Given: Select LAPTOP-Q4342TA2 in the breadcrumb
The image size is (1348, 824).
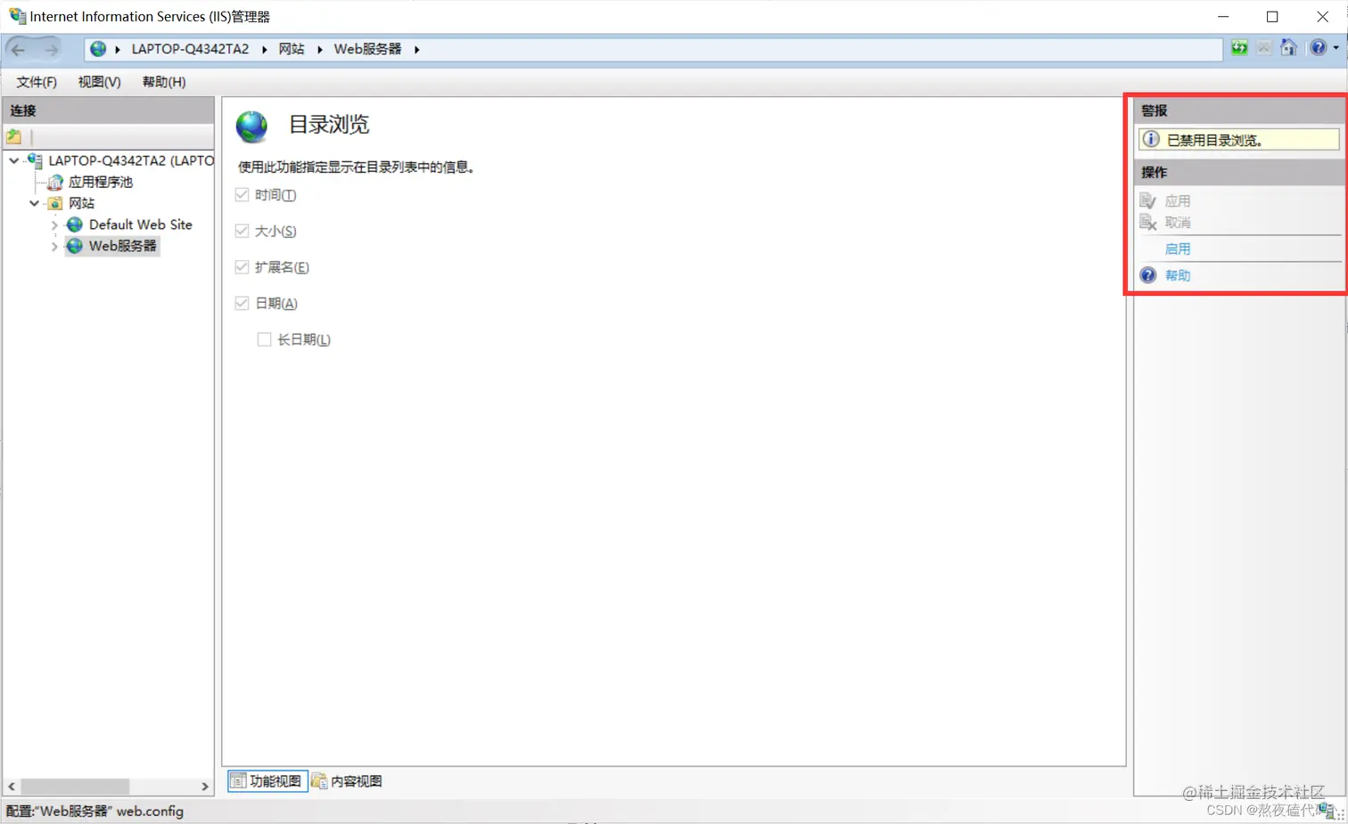Looking at the screenshot, I should click(x=190, y=49).
